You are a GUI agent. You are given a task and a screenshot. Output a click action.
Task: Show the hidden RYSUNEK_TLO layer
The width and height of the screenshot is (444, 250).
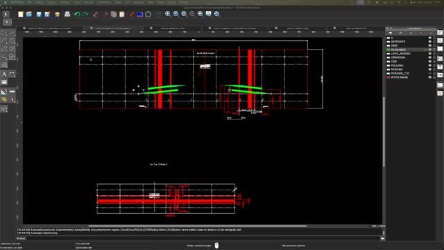click(430, 74)
